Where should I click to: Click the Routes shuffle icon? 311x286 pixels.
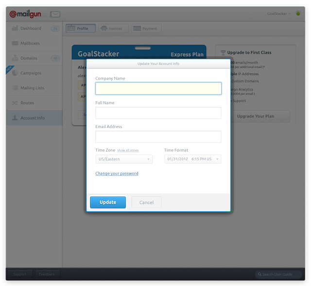(x=15, y=103)
